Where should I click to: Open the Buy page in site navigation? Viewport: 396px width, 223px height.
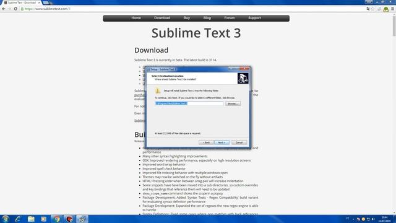tap(187, 18)
